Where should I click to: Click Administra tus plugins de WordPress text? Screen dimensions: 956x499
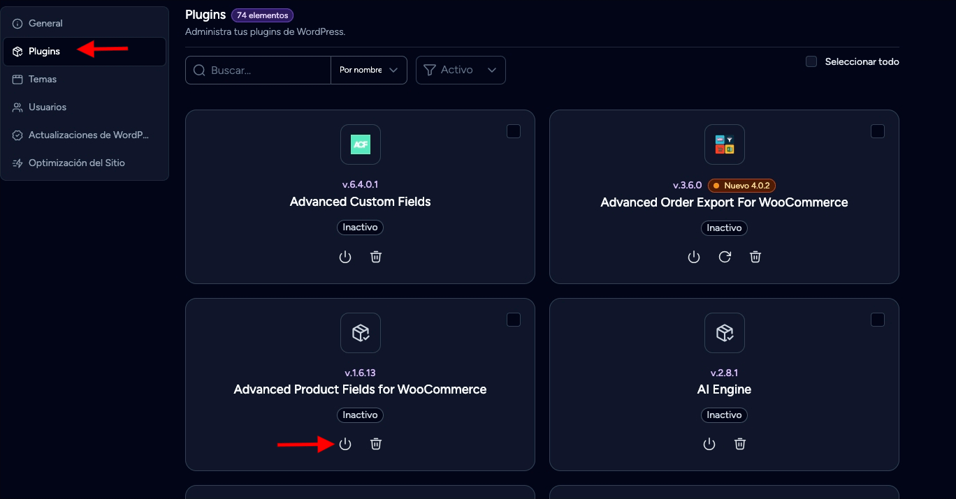pos(266,32)
